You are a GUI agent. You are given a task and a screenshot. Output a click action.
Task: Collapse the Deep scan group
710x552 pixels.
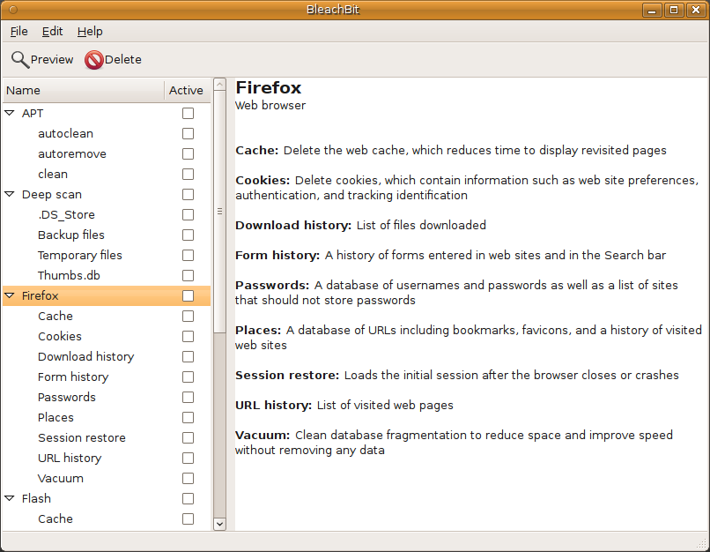point(10,194)
